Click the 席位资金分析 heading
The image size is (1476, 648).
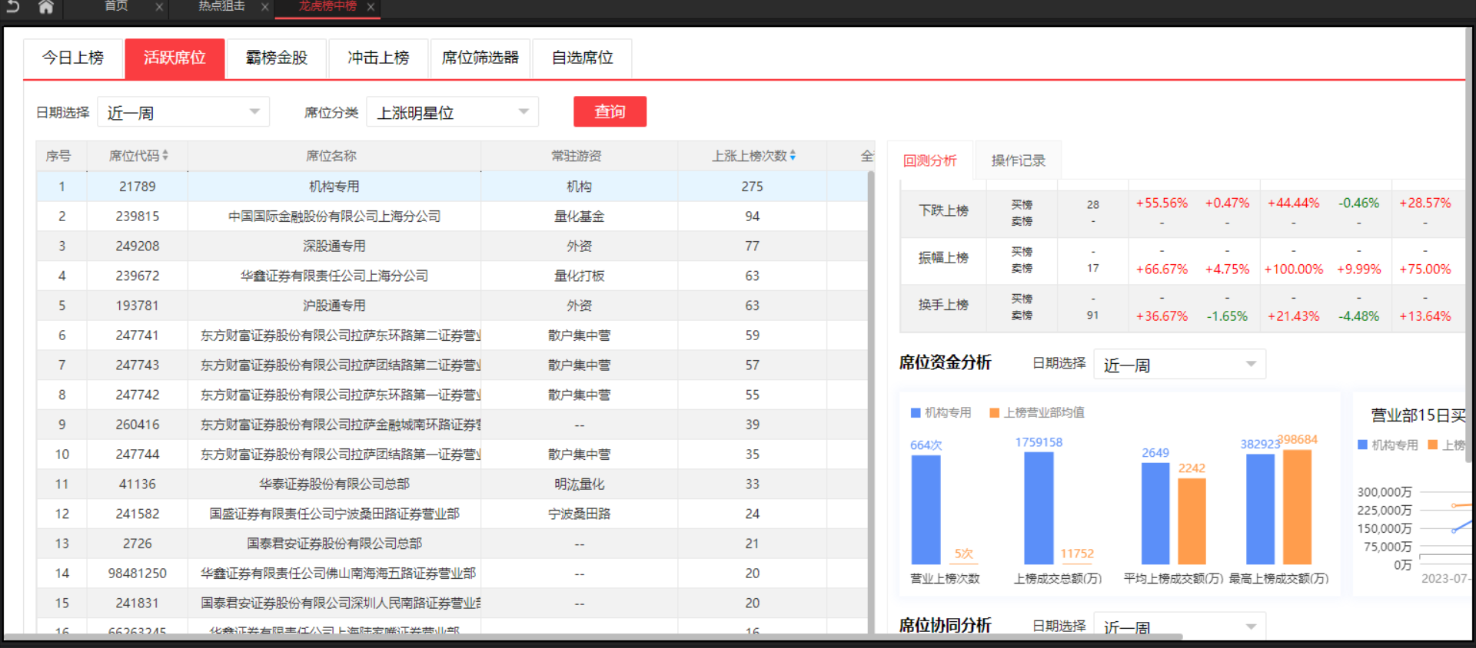(946, 362)
